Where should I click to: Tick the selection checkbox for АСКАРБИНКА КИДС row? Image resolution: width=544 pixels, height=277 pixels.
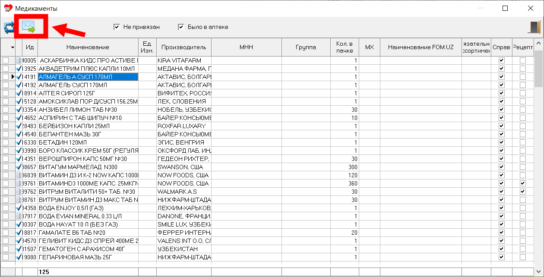(6, 60)
